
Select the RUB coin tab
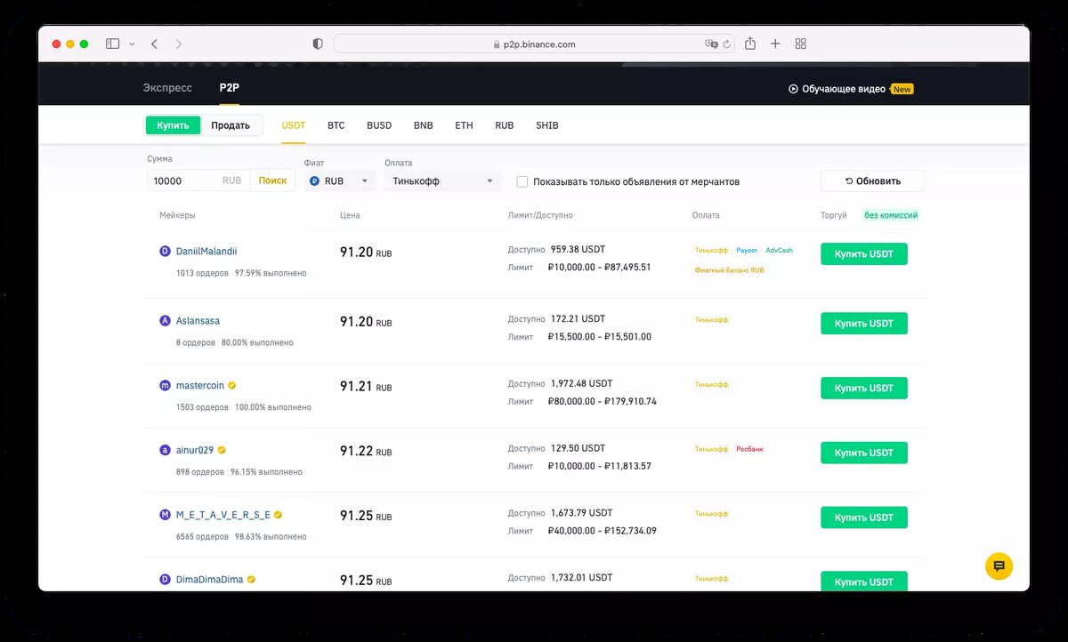(505, 125)
